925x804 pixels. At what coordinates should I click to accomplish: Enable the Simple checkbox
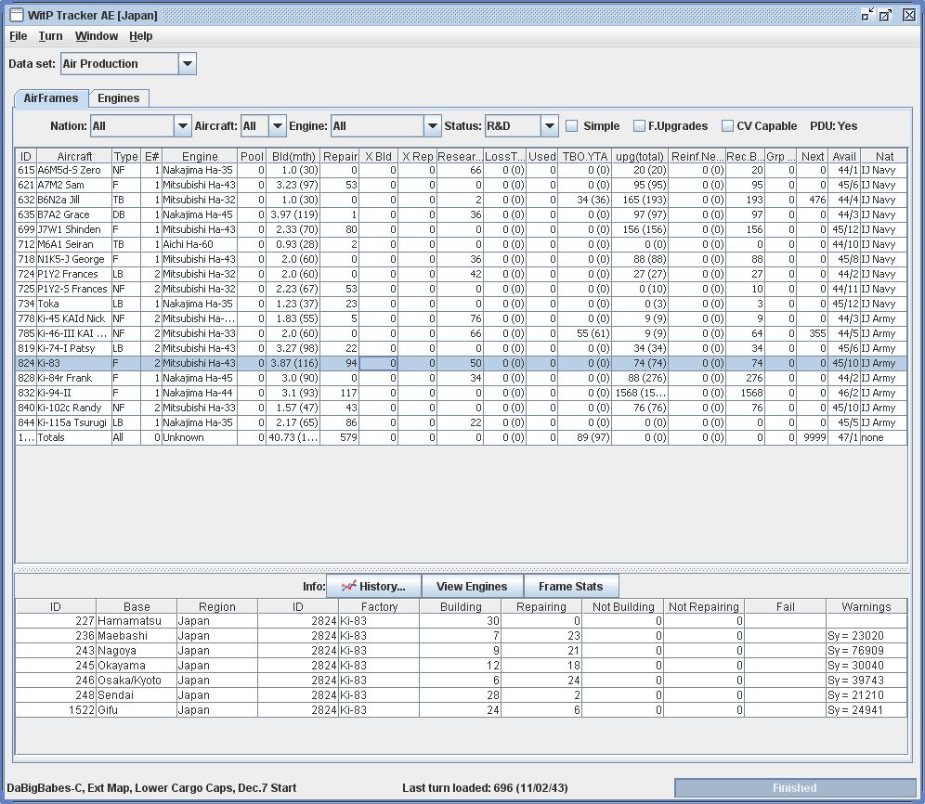[x=572, y=126]
